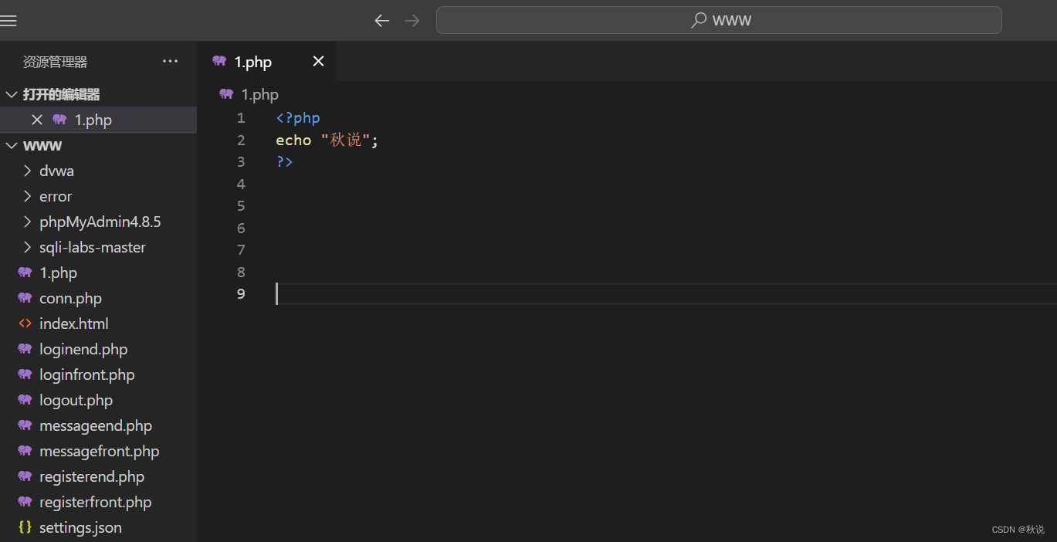The width and height of the screenshot is (1057, 542).
Task: Click the elephant icon beside loginfront.php
Action: click(25, 374)
